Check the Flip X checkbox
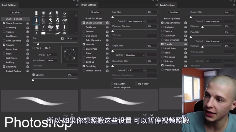This screenshot has width=236, height=132. [34, 48]
